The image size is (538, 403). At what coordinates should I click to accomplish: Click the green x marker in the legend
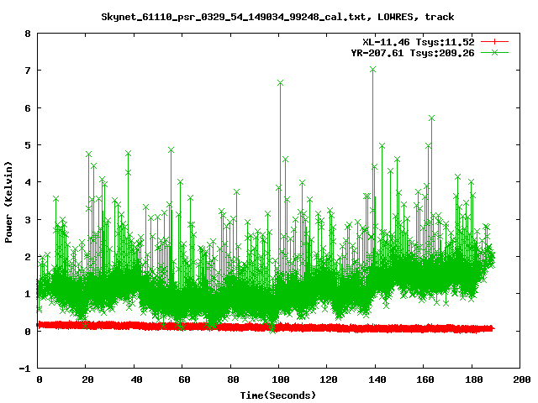(x=495, y=52)
